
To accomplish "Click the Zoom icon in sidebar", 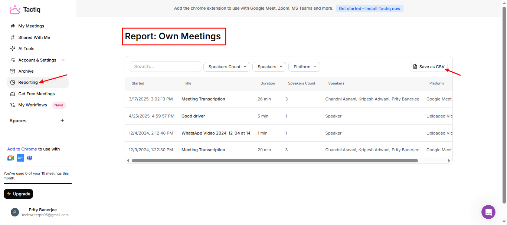I will pos(20,158).
